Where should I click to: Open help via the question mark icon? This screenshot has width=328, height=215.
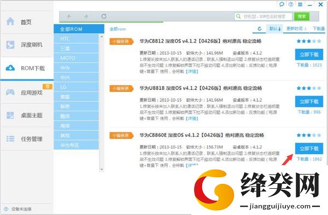pos(291,4)
